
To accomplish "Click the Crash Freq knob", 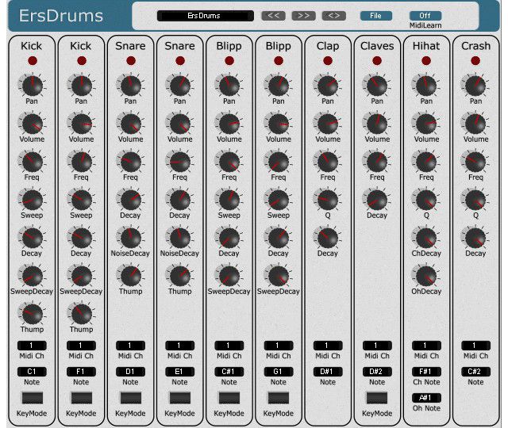I will (x=475, y=162).
